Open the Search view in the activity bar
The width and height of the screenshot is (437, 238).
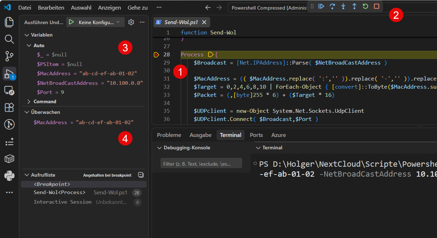tap(9, 39)
